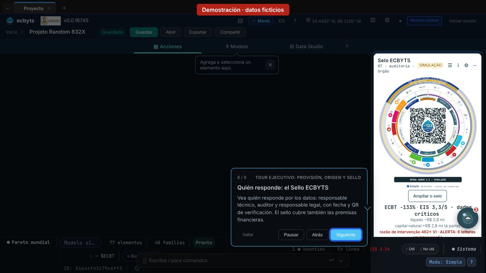This screenshot has height=273, width=486.
Task: Switch to the Acciones tab
Action: [x=168, y=46]
